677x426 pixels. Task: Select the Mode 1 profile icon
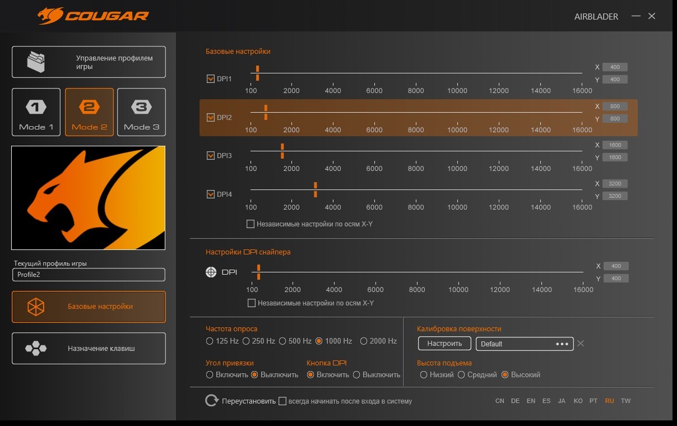tap(36, 107)
